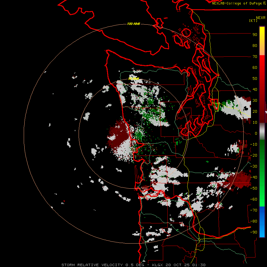
Task: Click the 20 value on velocity scale
Action: click(x=255, y=112)
